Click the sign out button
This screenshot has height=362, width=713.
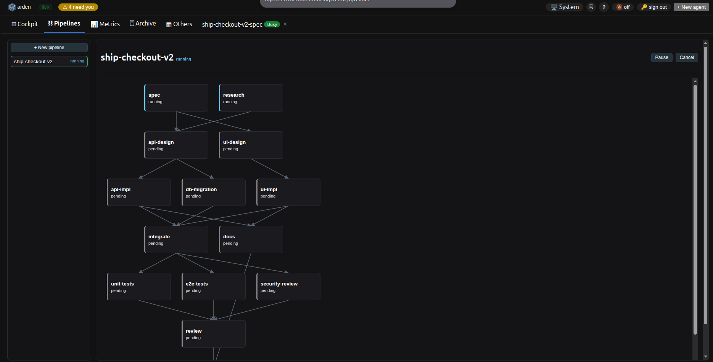point(654,7)
